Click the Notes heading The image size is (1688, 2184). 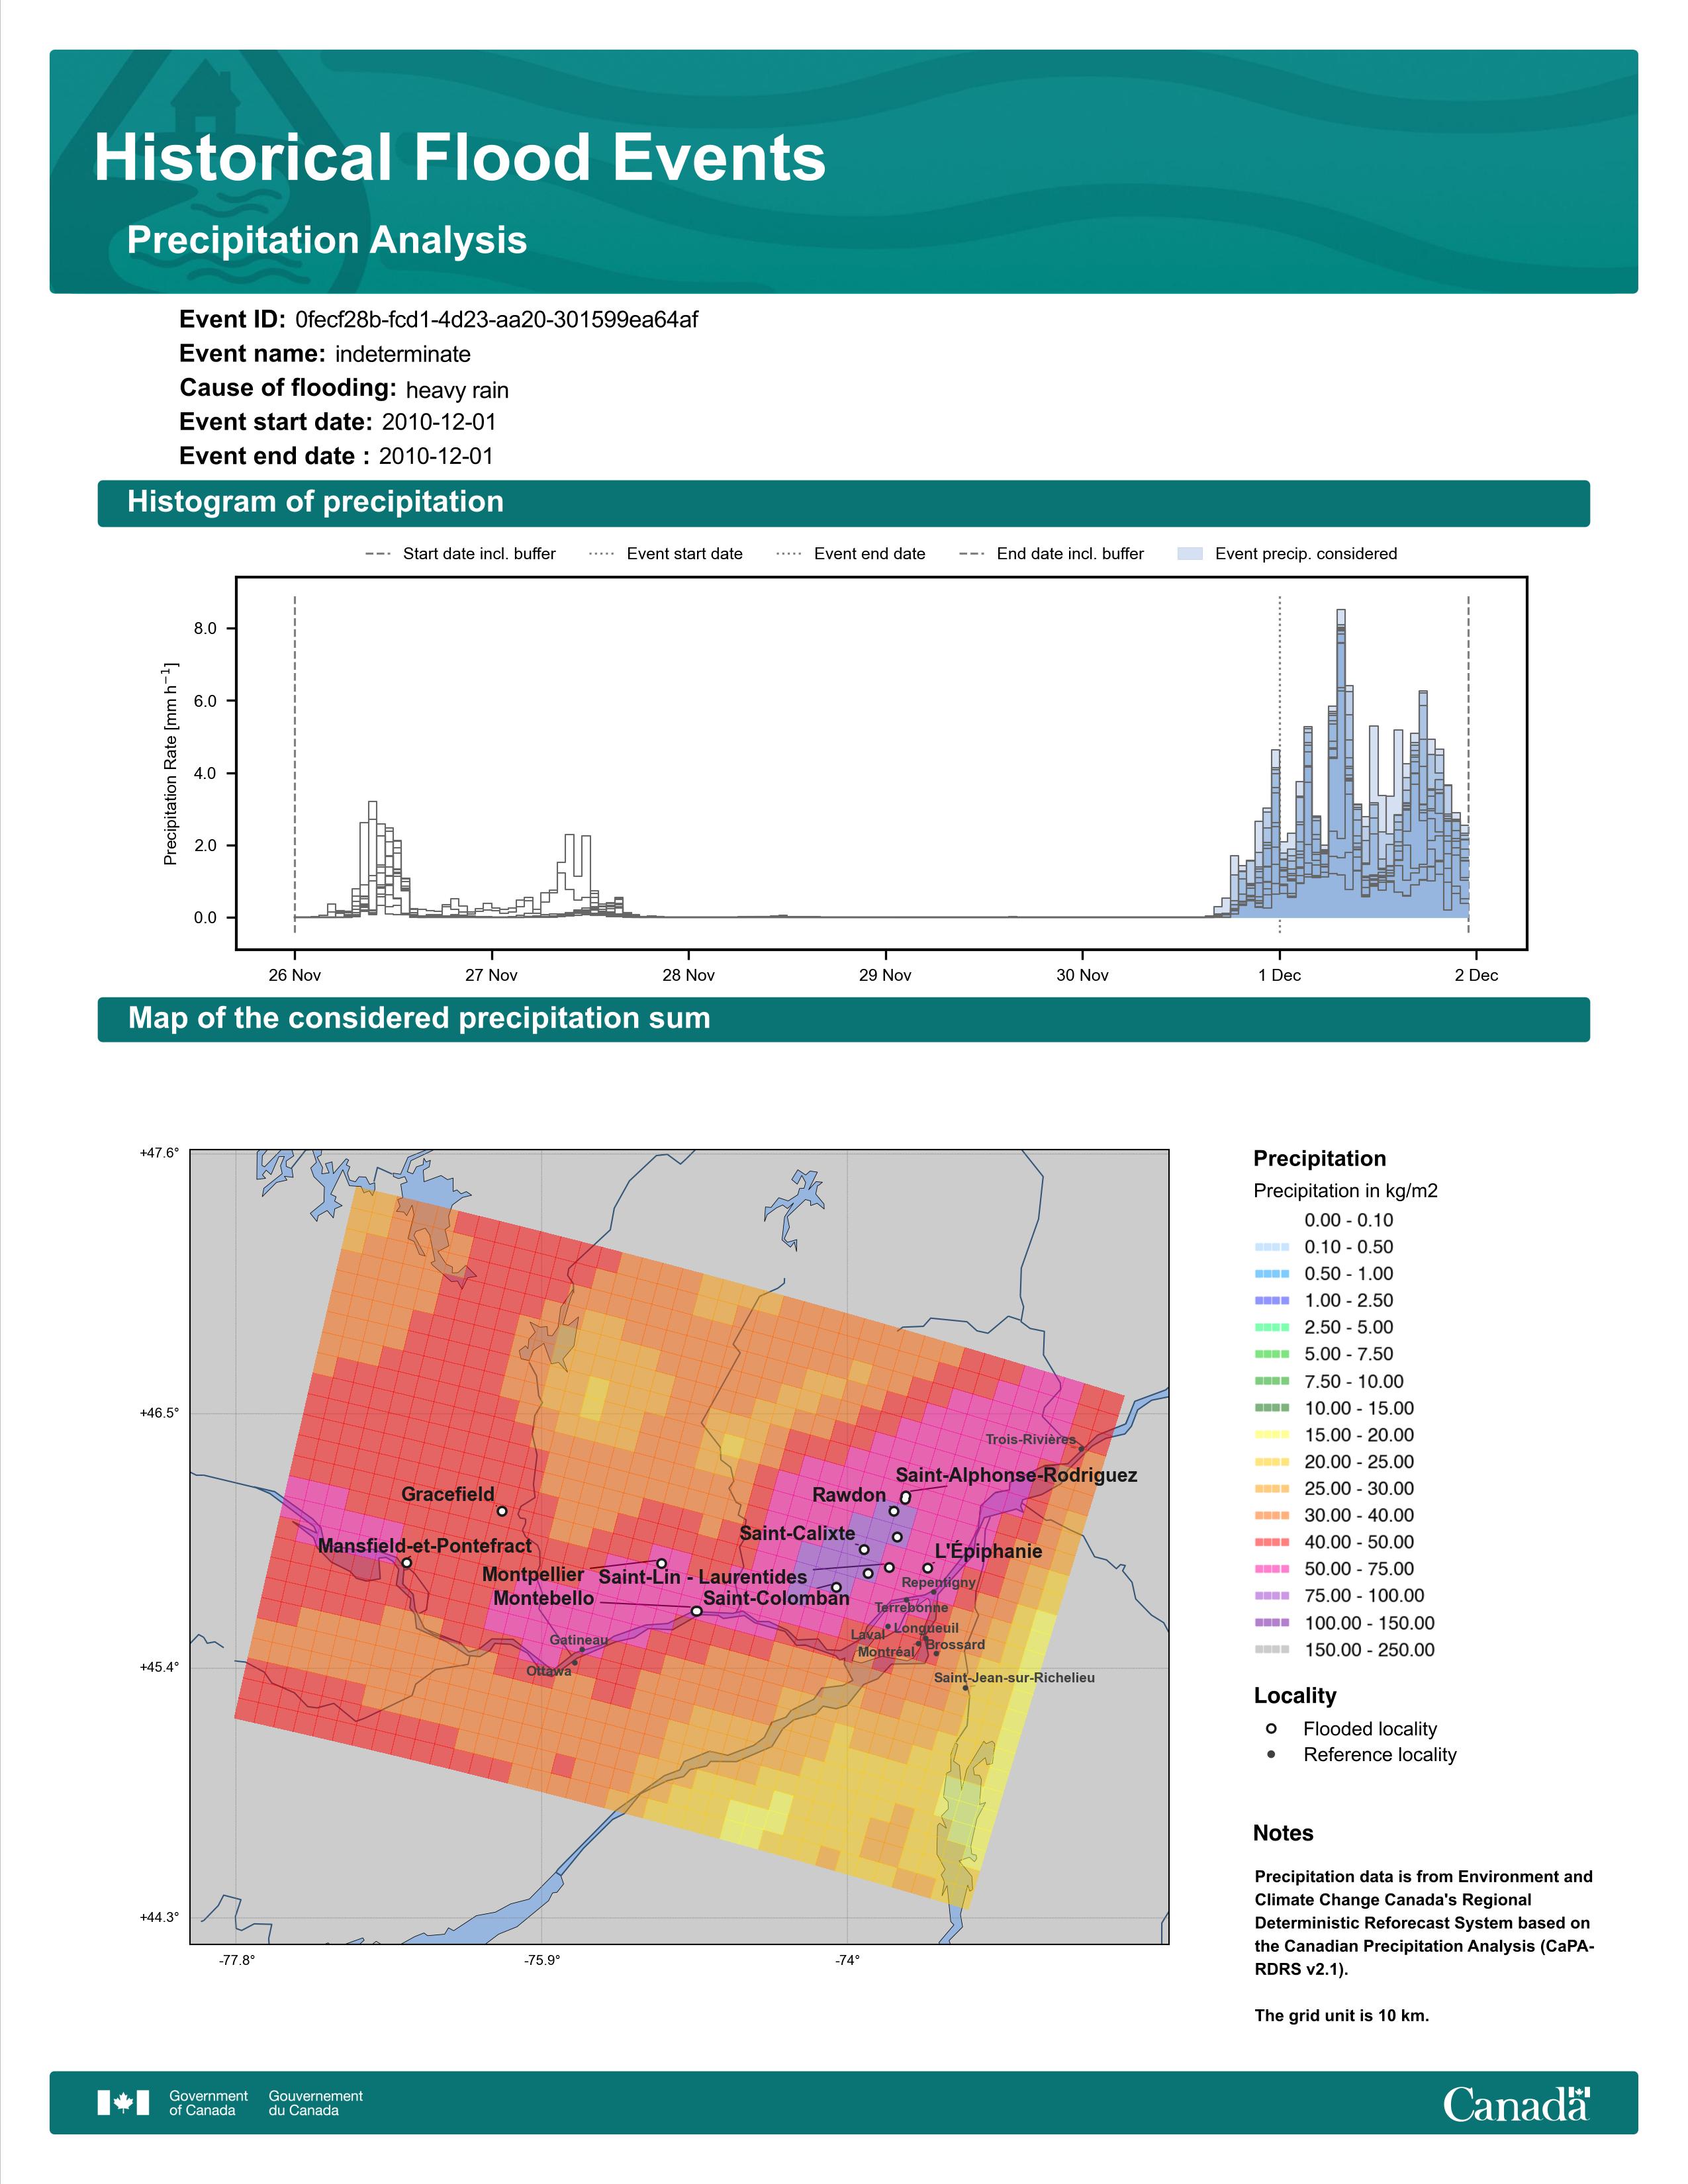(x=1283, y=1833)
